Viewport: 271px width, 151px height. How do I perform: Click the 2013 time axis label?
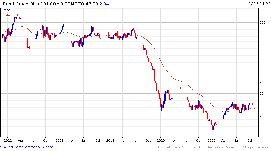click(59, 140)
